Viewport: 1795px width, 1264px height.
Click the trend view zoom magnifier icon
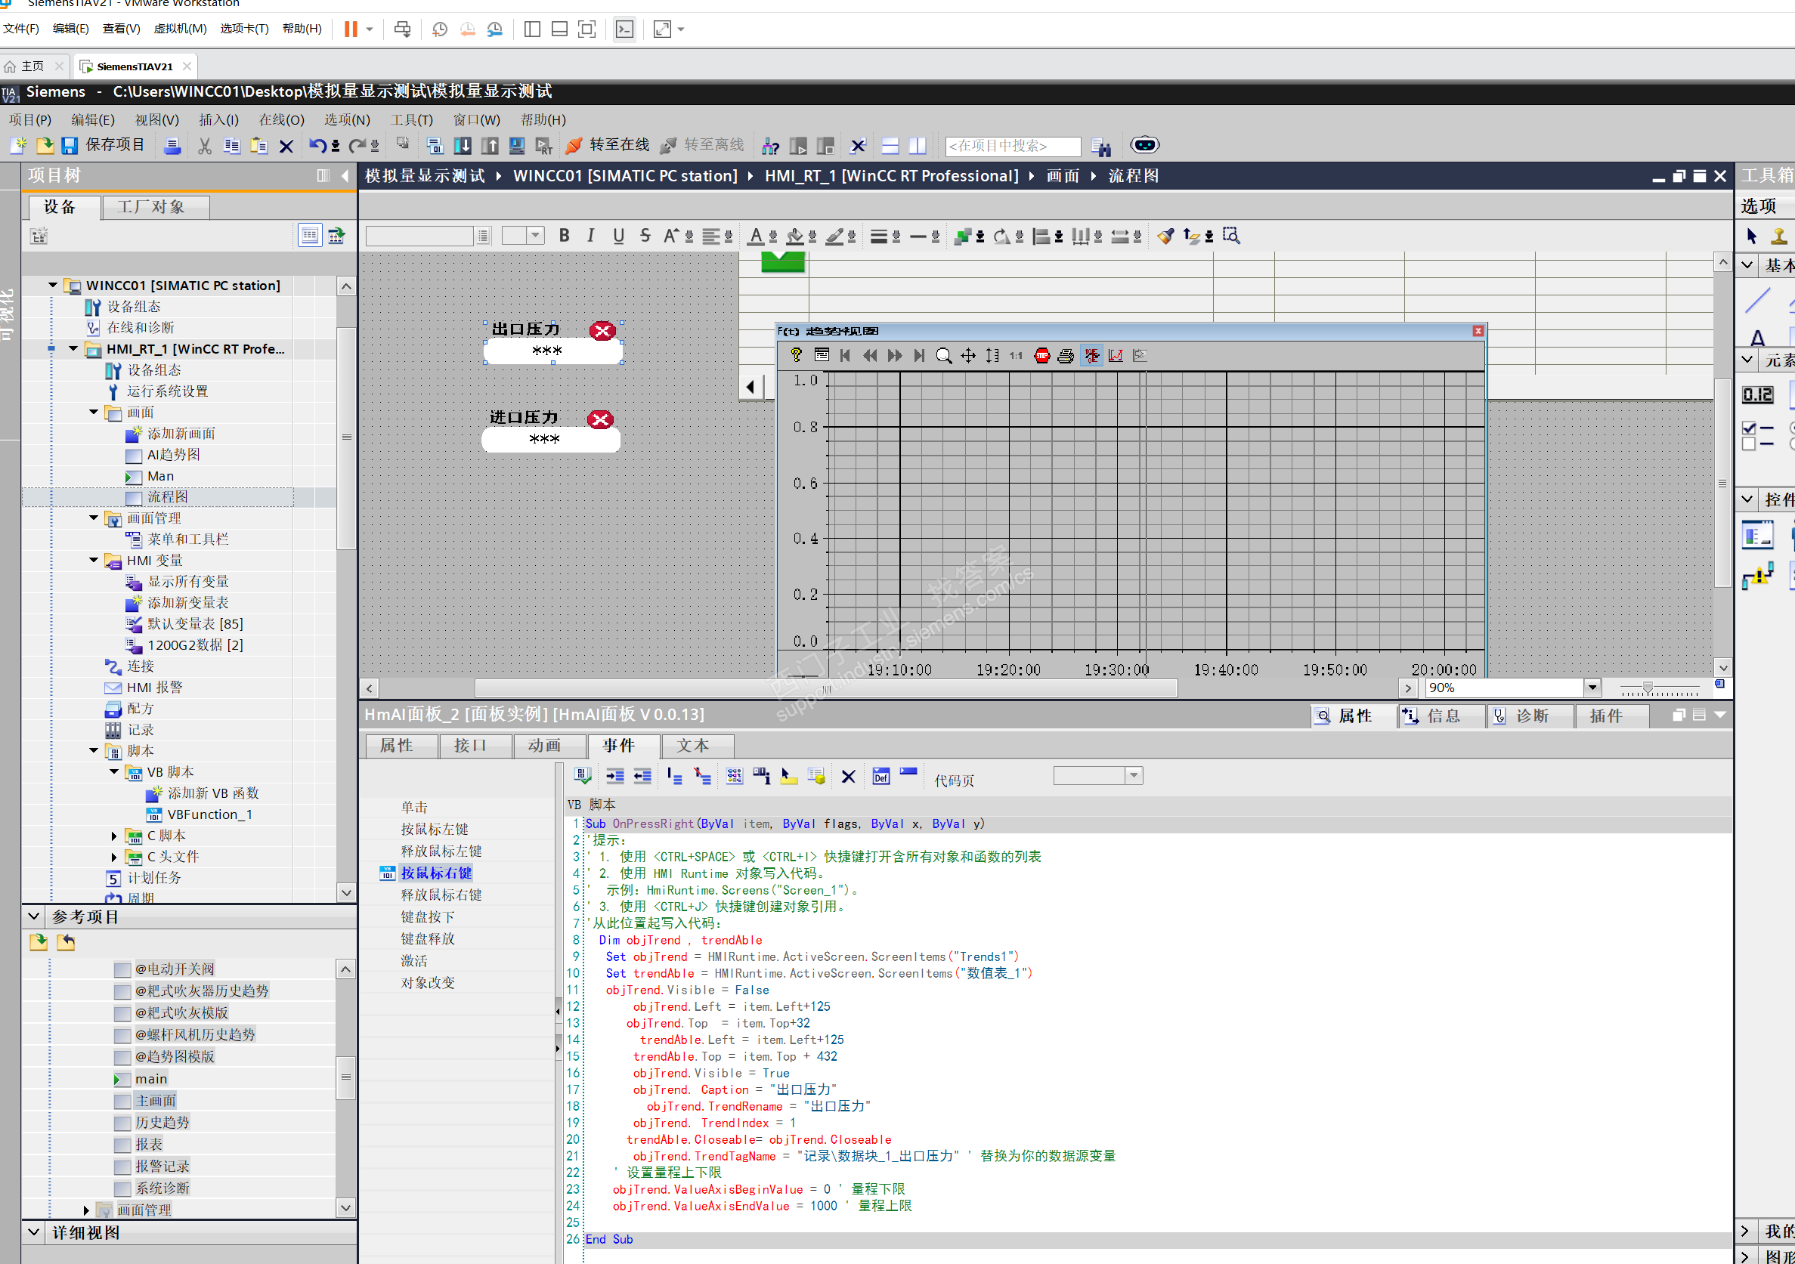click(944, 356)
